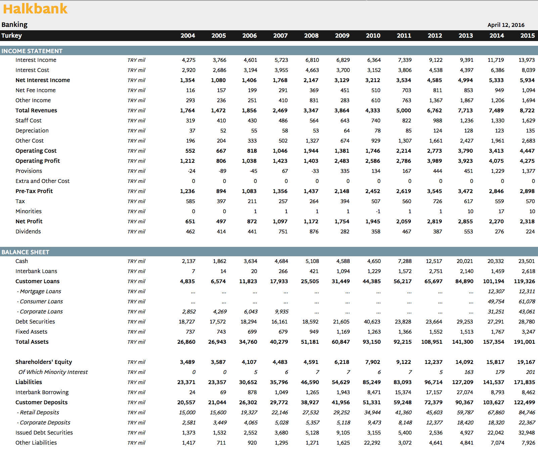This screenshot has width=538, height=450.
Task: Select 2008 Operating Cost value 1,944
Action: (x=311, y=151)
